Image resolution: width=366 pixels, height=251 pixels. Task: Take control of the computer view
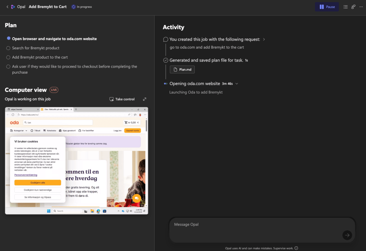122,99
